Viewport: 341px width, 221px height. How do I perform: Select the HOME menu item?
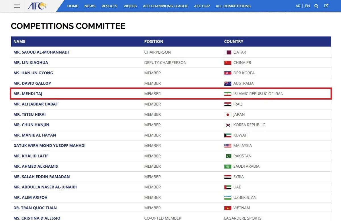pyautogui.click(x=73, y=6)
